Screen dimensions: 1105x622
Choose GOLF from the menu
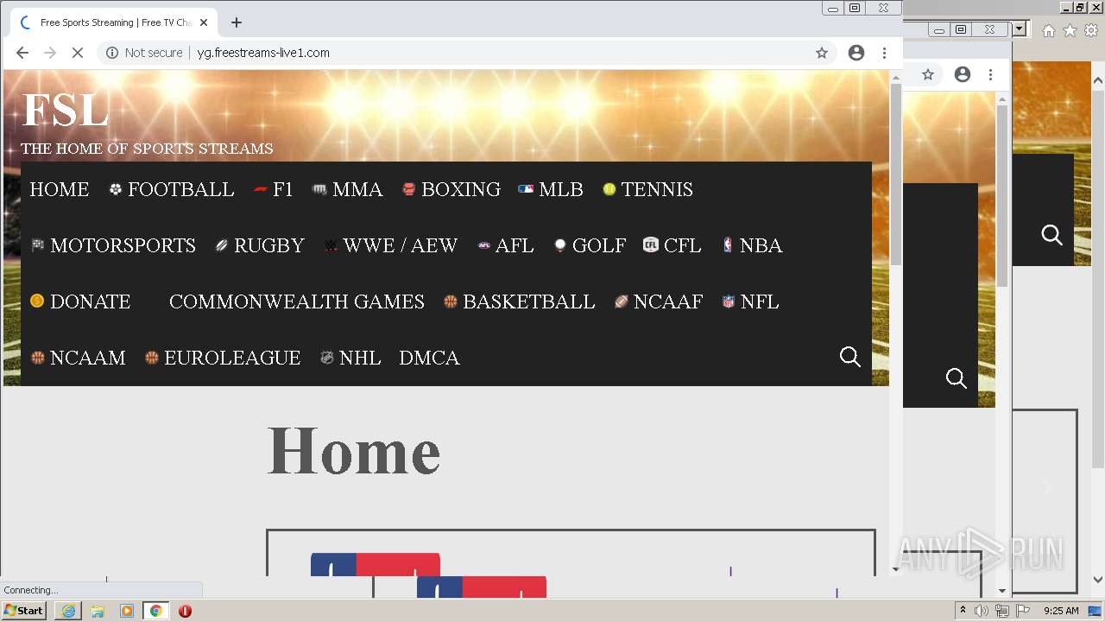point(590,245)
